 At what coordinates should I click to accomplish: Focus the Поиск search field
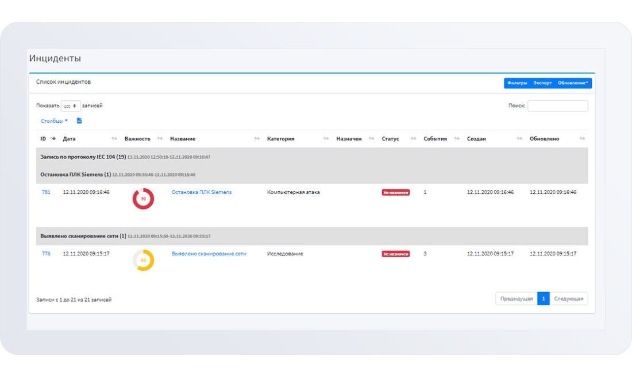click(557, 106)
